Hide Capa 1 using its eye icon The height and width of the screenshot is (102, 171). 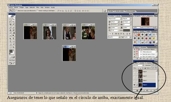point(134,85)
